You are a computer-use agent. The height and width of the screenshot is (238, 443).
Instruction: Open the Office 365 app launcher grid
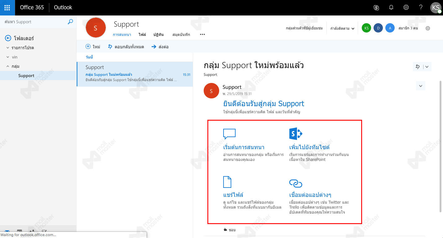tap(7, 7)
